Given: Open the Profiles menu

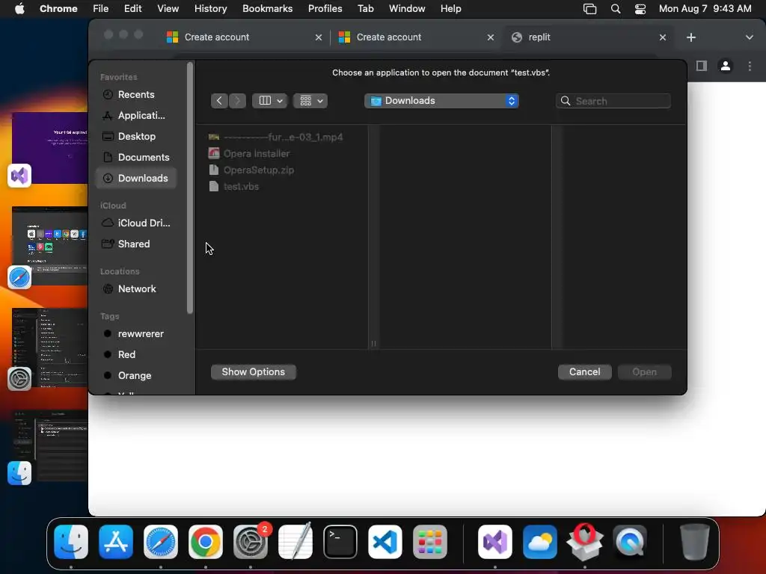Looking at the screenshot, I should (x=325, y=9).
